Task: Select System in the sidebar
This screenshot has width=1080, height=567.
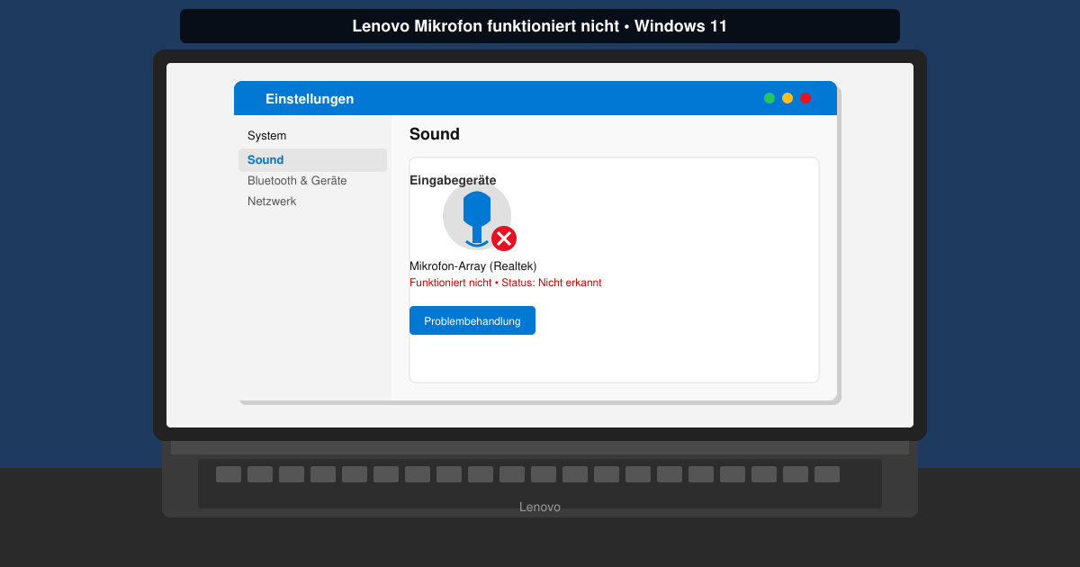Action: [x=266, y=136]
